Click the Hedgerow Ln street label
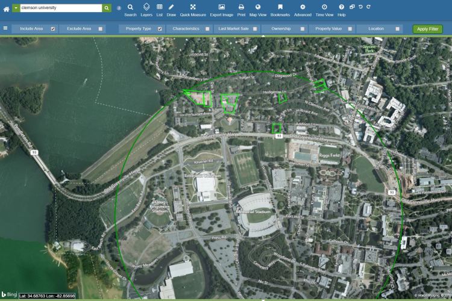The width and height of the screenshot is (452, 301). coord(275,92)
